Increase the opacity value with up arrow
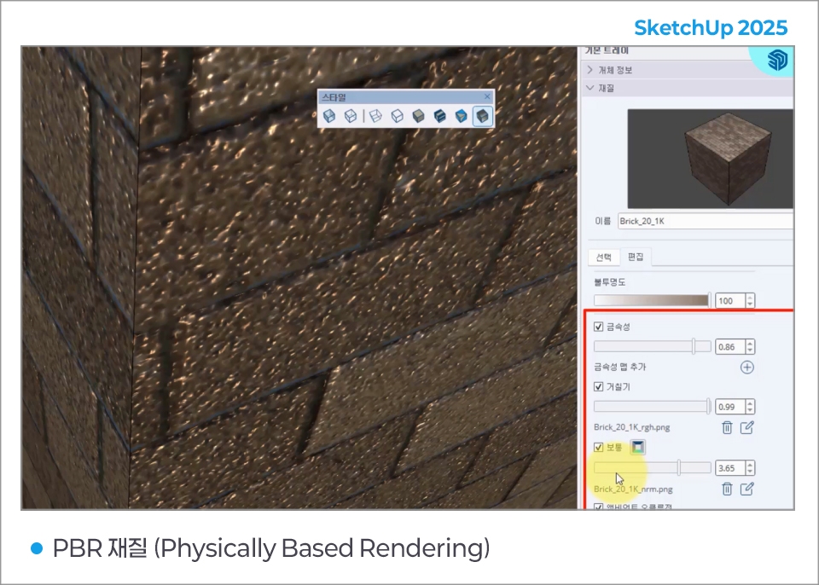The width and height of the screenshot is (819, 585). pos(751,298)
